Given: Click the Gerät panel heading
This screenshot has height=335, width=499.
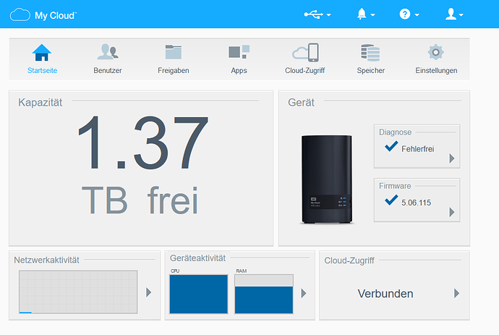Looking at the screenshot, I should [x=301, y=103].
